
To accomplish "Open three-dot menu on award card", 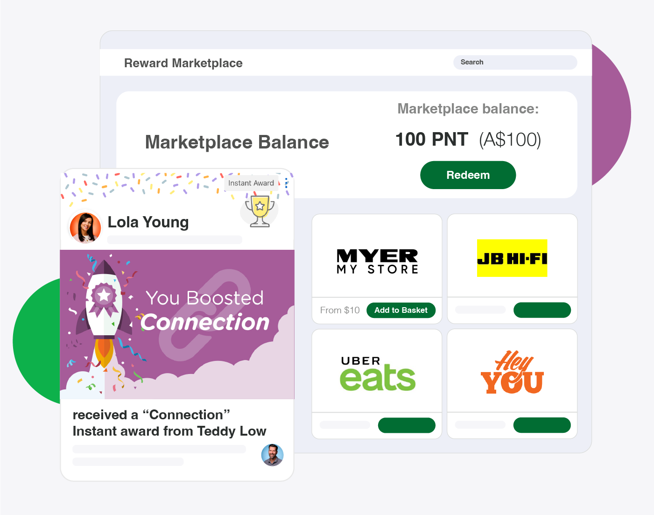I will (286, 183).
